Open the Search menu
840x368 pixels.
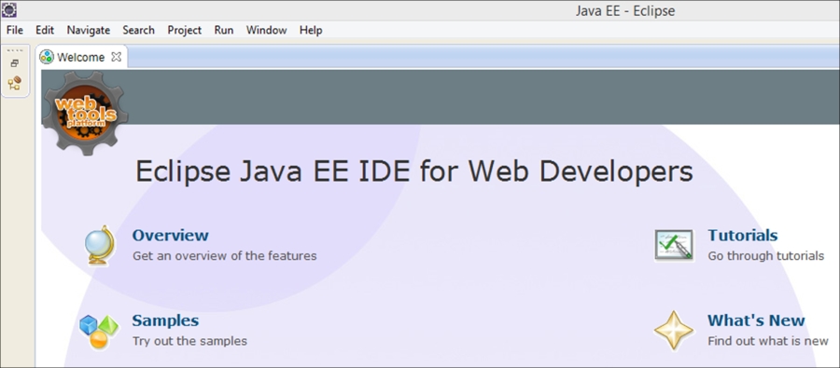[x=138, y=30]
